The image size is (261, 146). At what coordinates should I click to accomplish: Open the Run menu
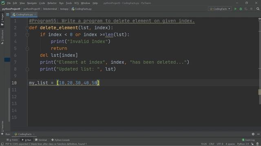tap(61, 3)
